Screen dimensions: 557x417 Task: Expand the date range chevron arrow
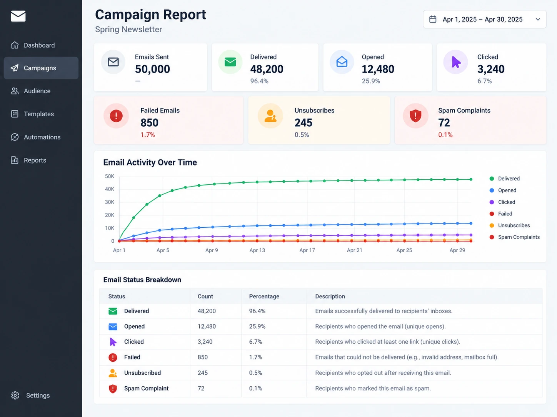click(538, 19)
